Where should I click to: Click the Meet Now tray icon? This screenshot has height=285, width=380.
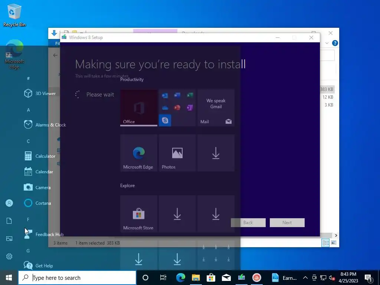[314, 278]
